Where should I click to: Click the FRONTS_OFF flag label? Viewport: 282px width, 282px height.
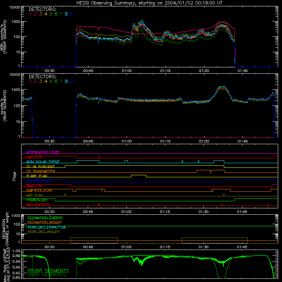(x=37, y=200)
